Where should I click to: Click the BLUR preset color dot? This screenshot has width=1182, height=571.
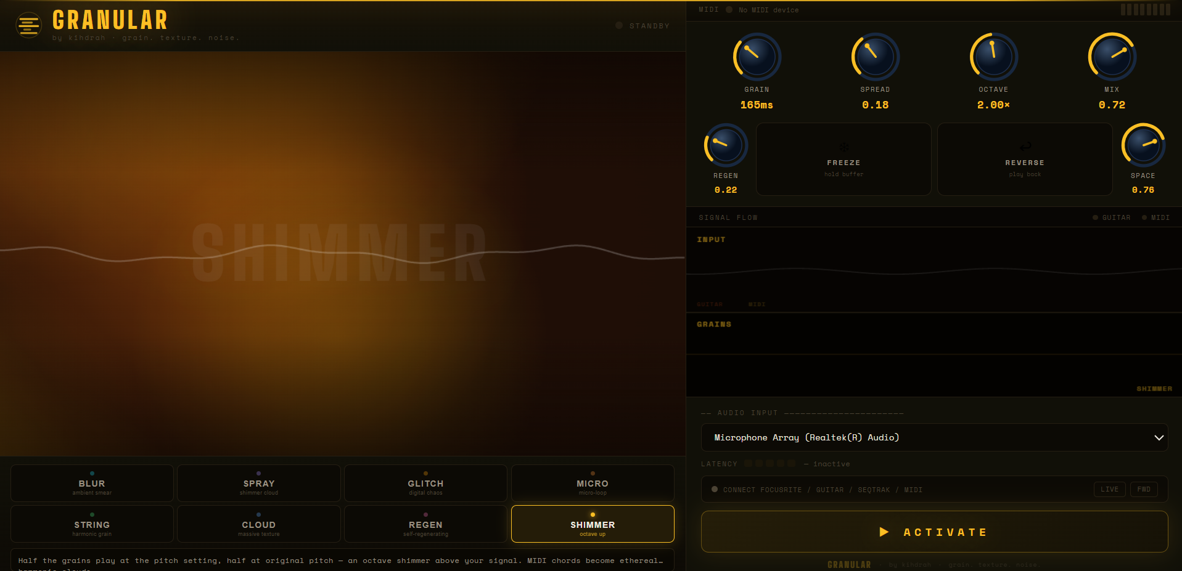[x=92, y=474]
